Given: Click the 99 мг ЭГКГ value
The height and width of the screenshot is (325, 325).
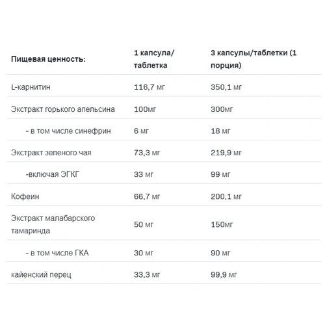Looking at the screenshot, I should [220, 174].
